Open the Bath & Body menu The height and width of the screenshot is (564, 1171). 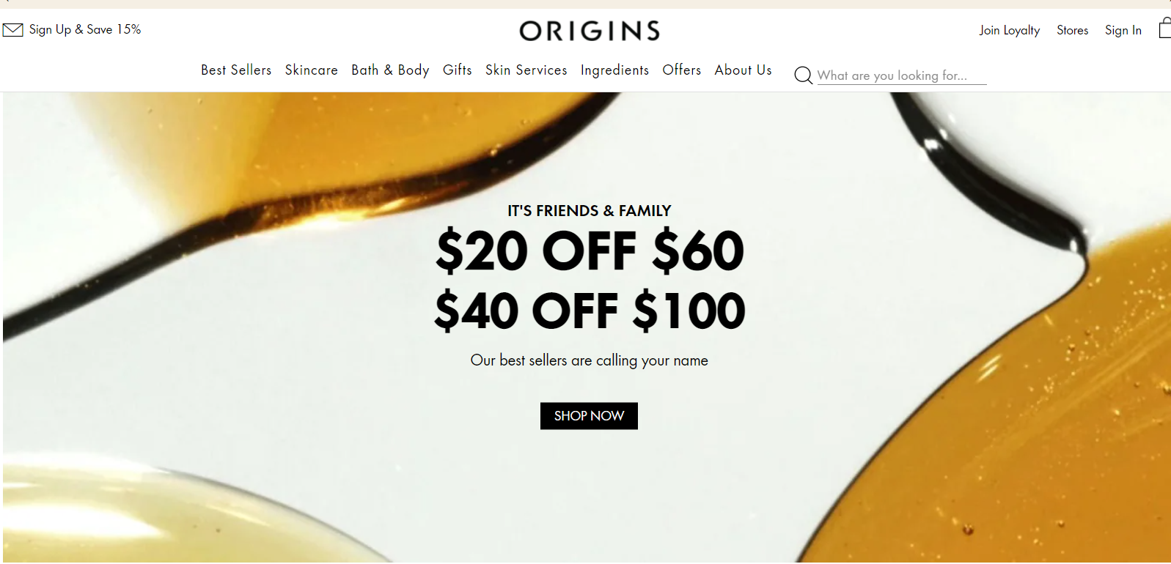click(x=390, y=70)
